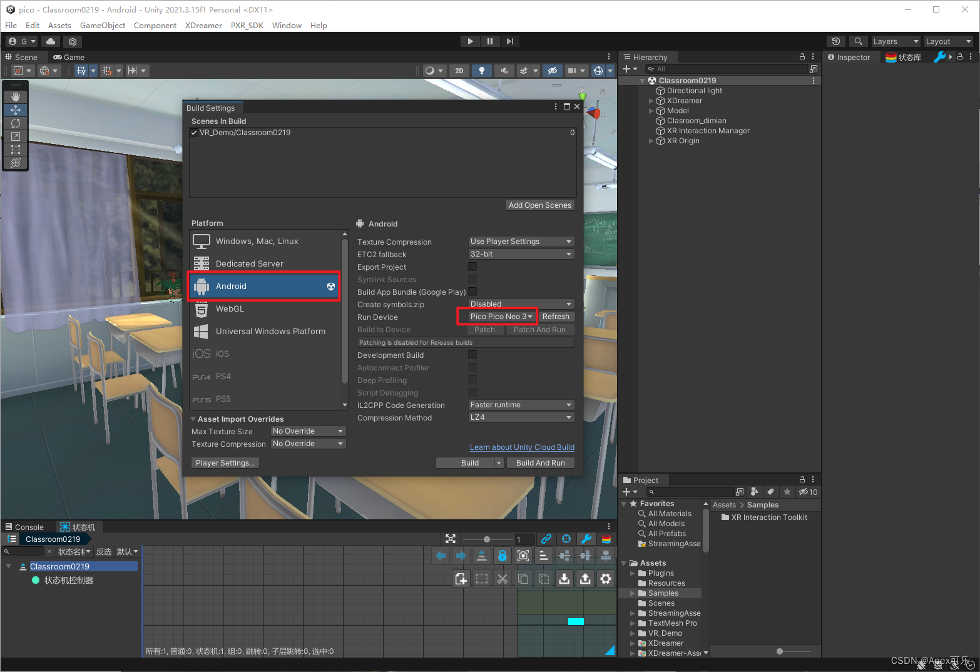Viewport: 980px width, 672px height.
Task: Click the screenshot camera icon in state machine panel
Action: pos(523,556)
